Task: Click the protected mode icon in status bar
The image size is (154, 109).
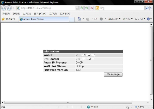Action: coord(128,107)
